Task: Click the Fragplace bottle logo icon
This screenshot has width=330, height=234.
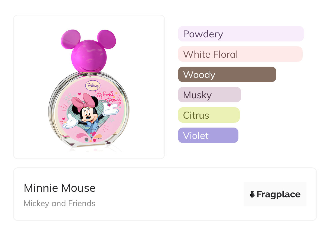Action: coord(252,194)
